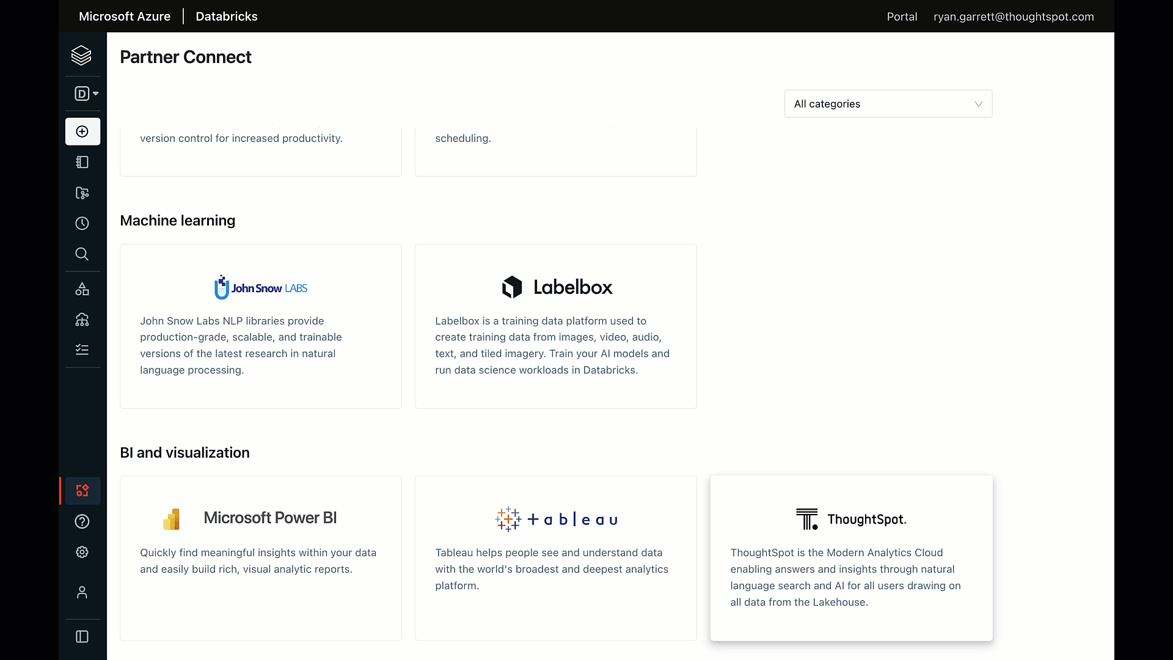Open the Jobs checklist icon in the sidebar
This screenshot has height=660, width=1173.
[x=82, y=350]
